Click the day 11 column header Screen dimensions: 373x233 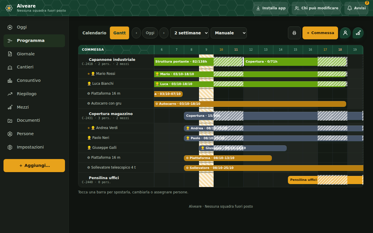point(236,50)
